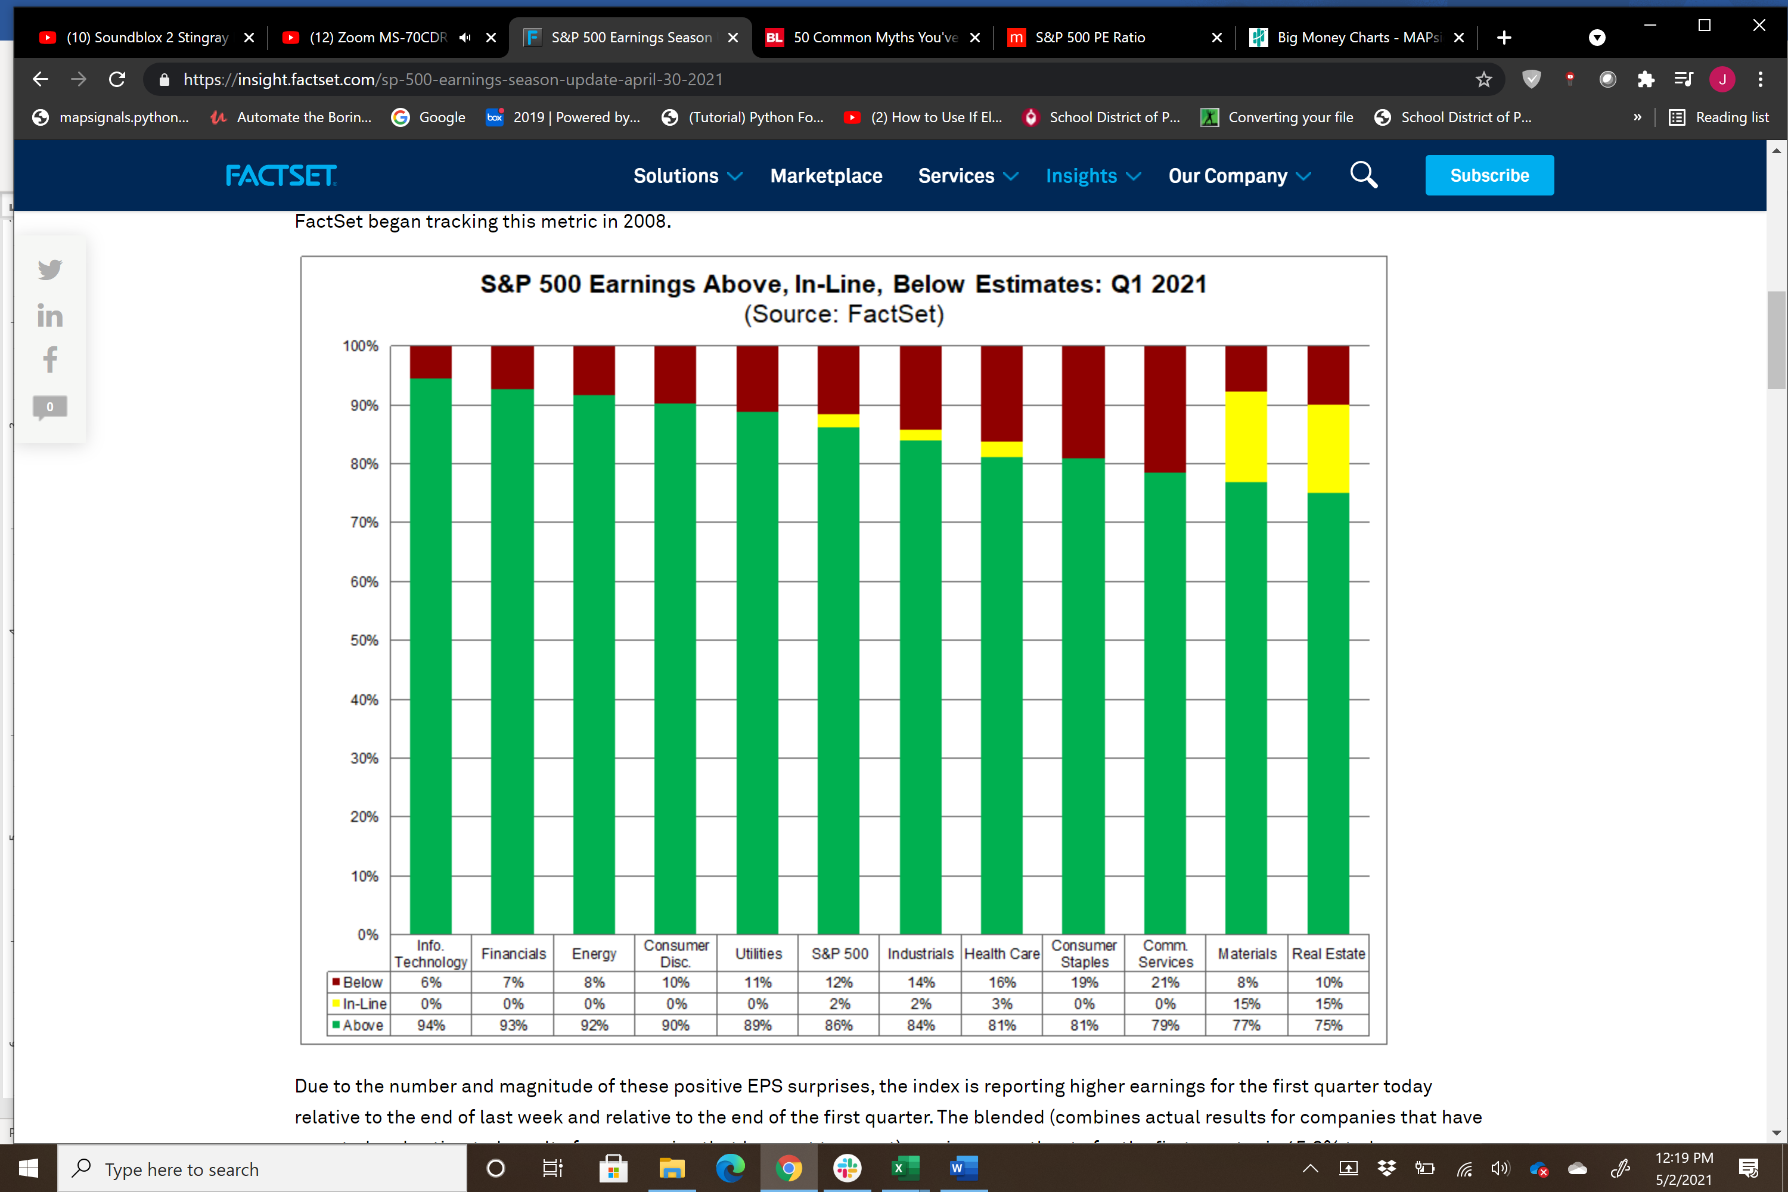Click the Windows search box
This screenshot has width=1788, height=1192.
click(x=262, y=1168)
